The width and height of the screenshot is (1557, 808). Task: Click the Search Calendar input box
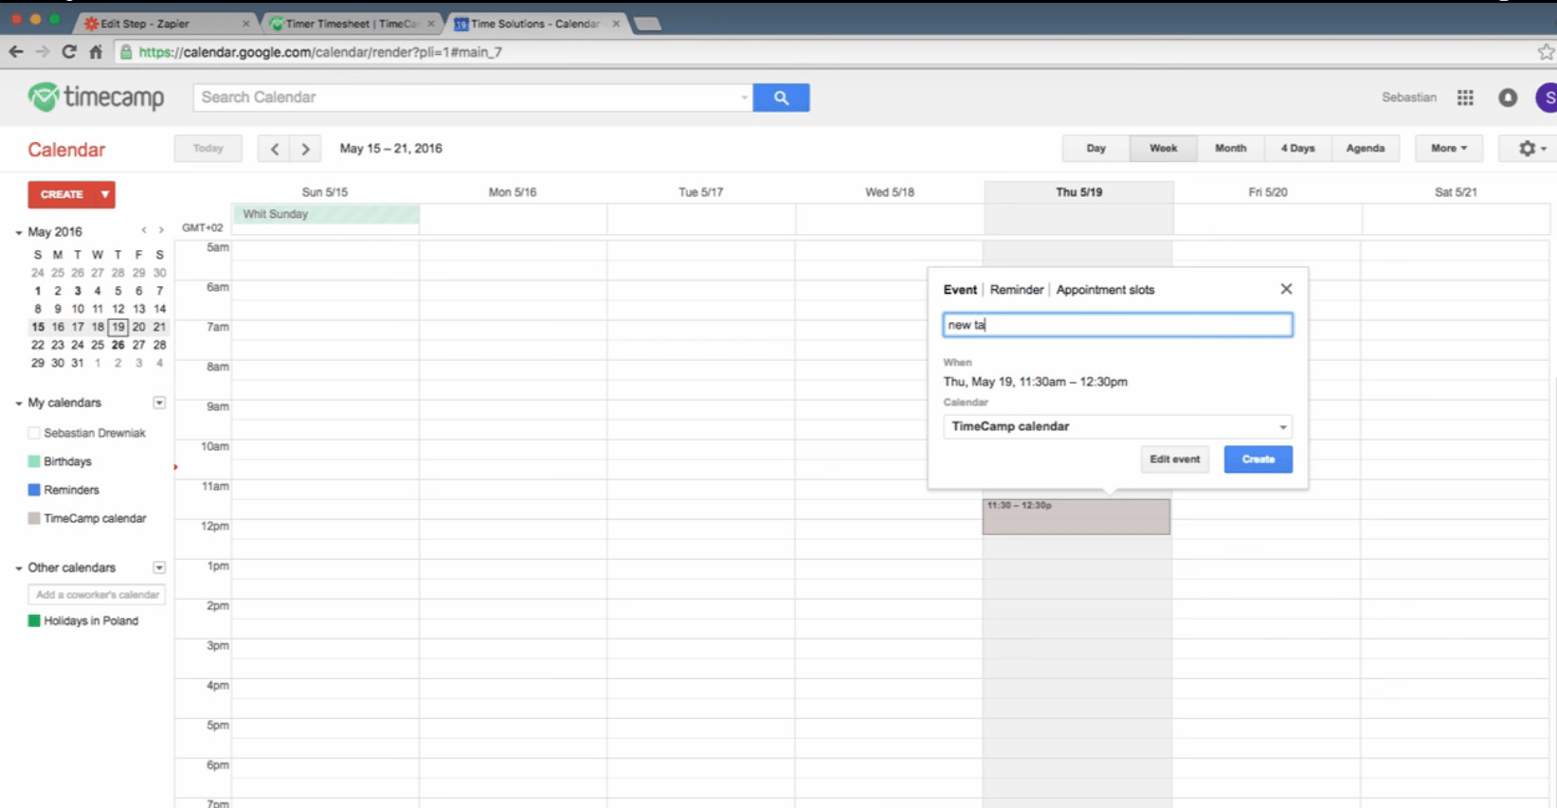(472, 98)
